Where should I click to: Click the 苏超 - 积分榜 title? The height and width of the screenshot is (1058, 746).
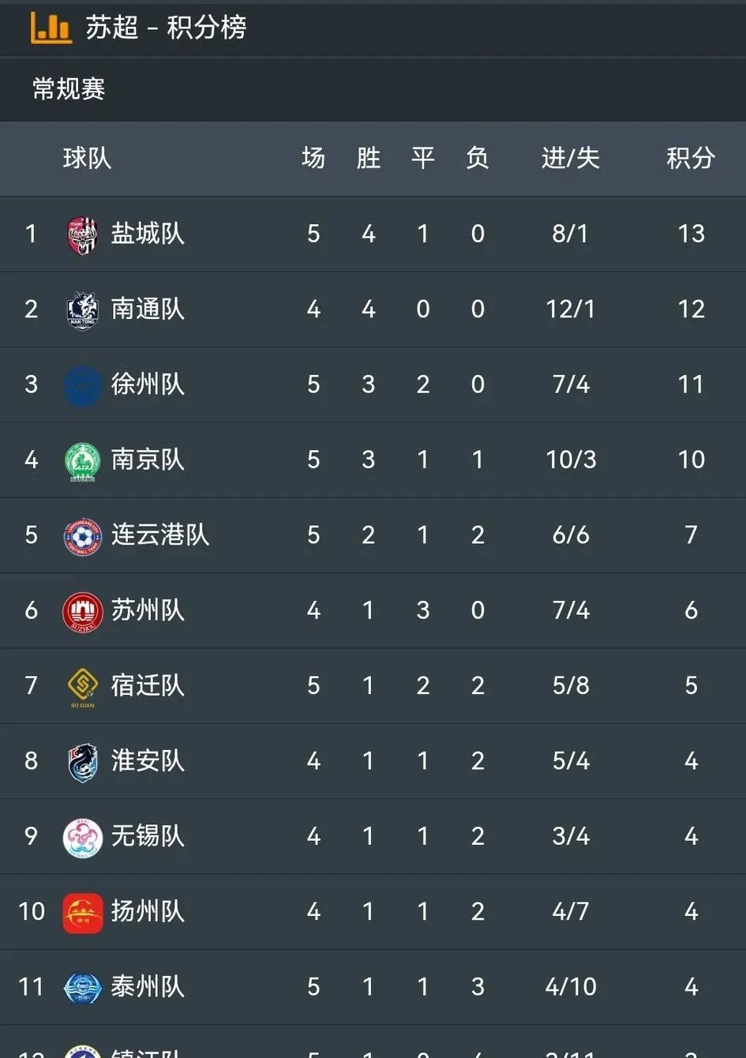166,28
